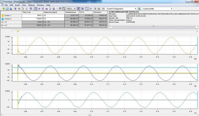Screen dimensions: 199x116
Task: Click the Time in ms column header
Action: [32, 12]
